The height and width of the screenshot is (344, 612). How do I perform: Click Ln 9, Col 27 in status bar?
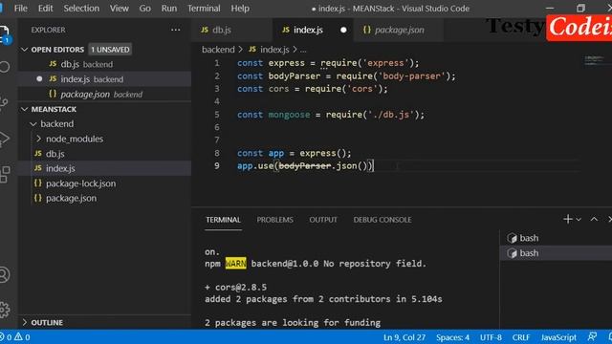tap(404, 337)
